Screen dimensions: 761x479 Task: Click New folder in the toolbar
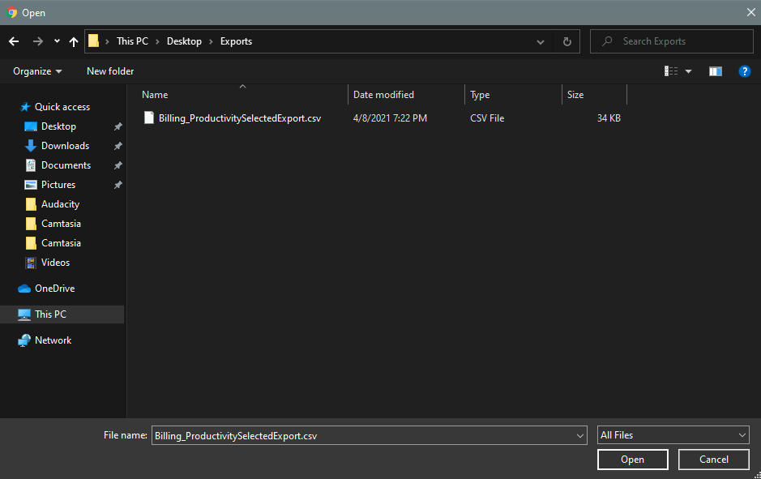[x=110, y=71]
